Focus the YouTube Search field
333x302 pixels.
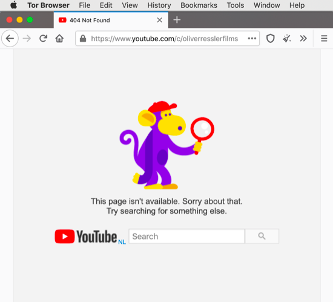tap(186, 236)
